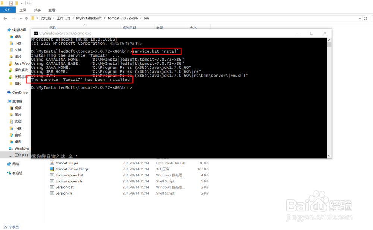
Task: Switch to the 共享 ribbon tab
Action: tap(37, 10)
